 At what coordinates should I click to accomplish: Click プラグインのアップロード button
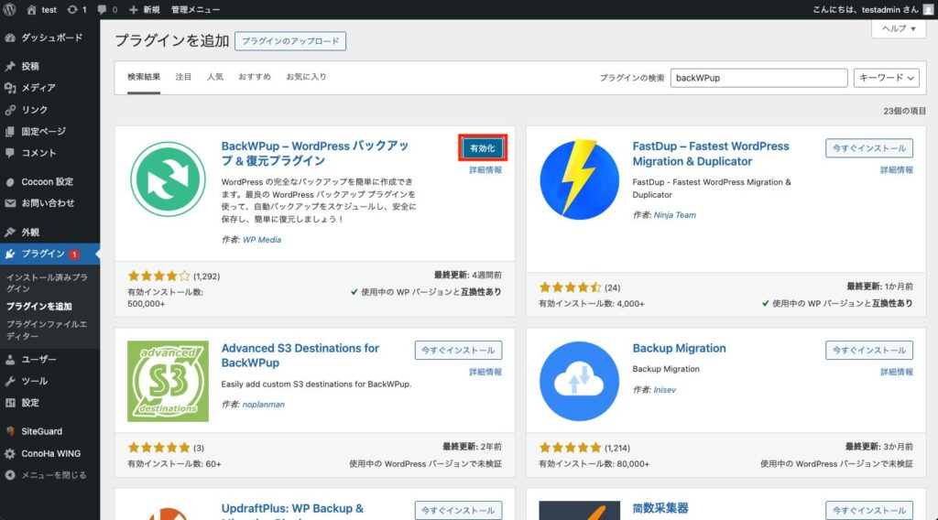tap(290, 41)
